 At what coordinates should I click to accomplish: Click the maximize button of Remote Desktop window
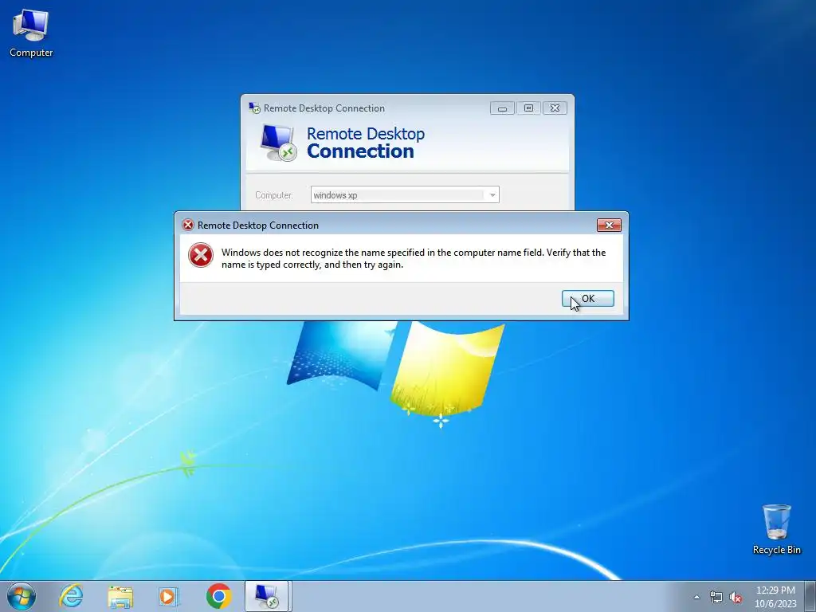[x=528, y=108]
